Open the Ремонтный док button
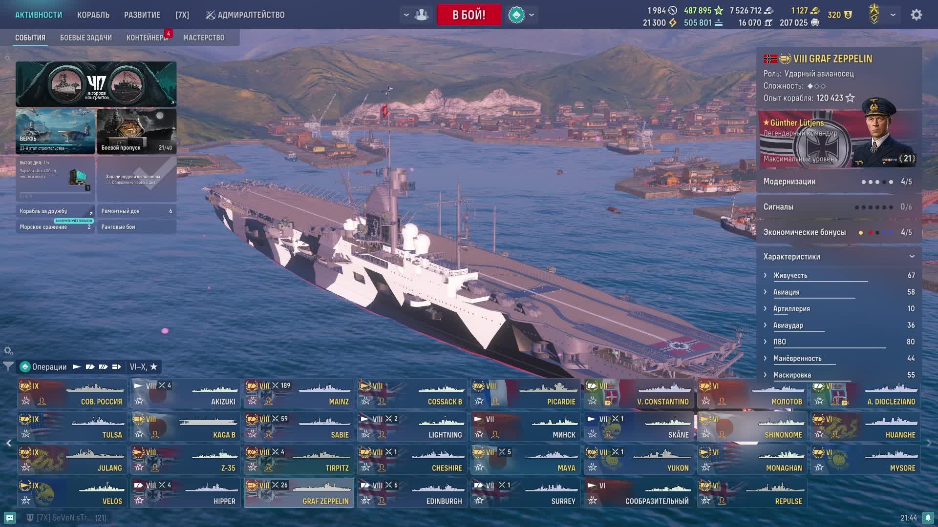This screenshot has height=527, width=938. pos(137,211)
